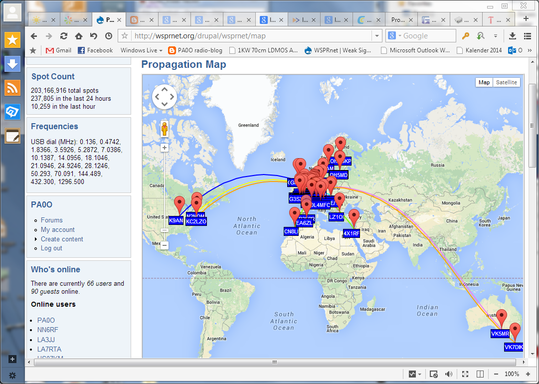Go forward with the forward arrow
Viewport: 539px width, 384px height.
tap(49, 36)
